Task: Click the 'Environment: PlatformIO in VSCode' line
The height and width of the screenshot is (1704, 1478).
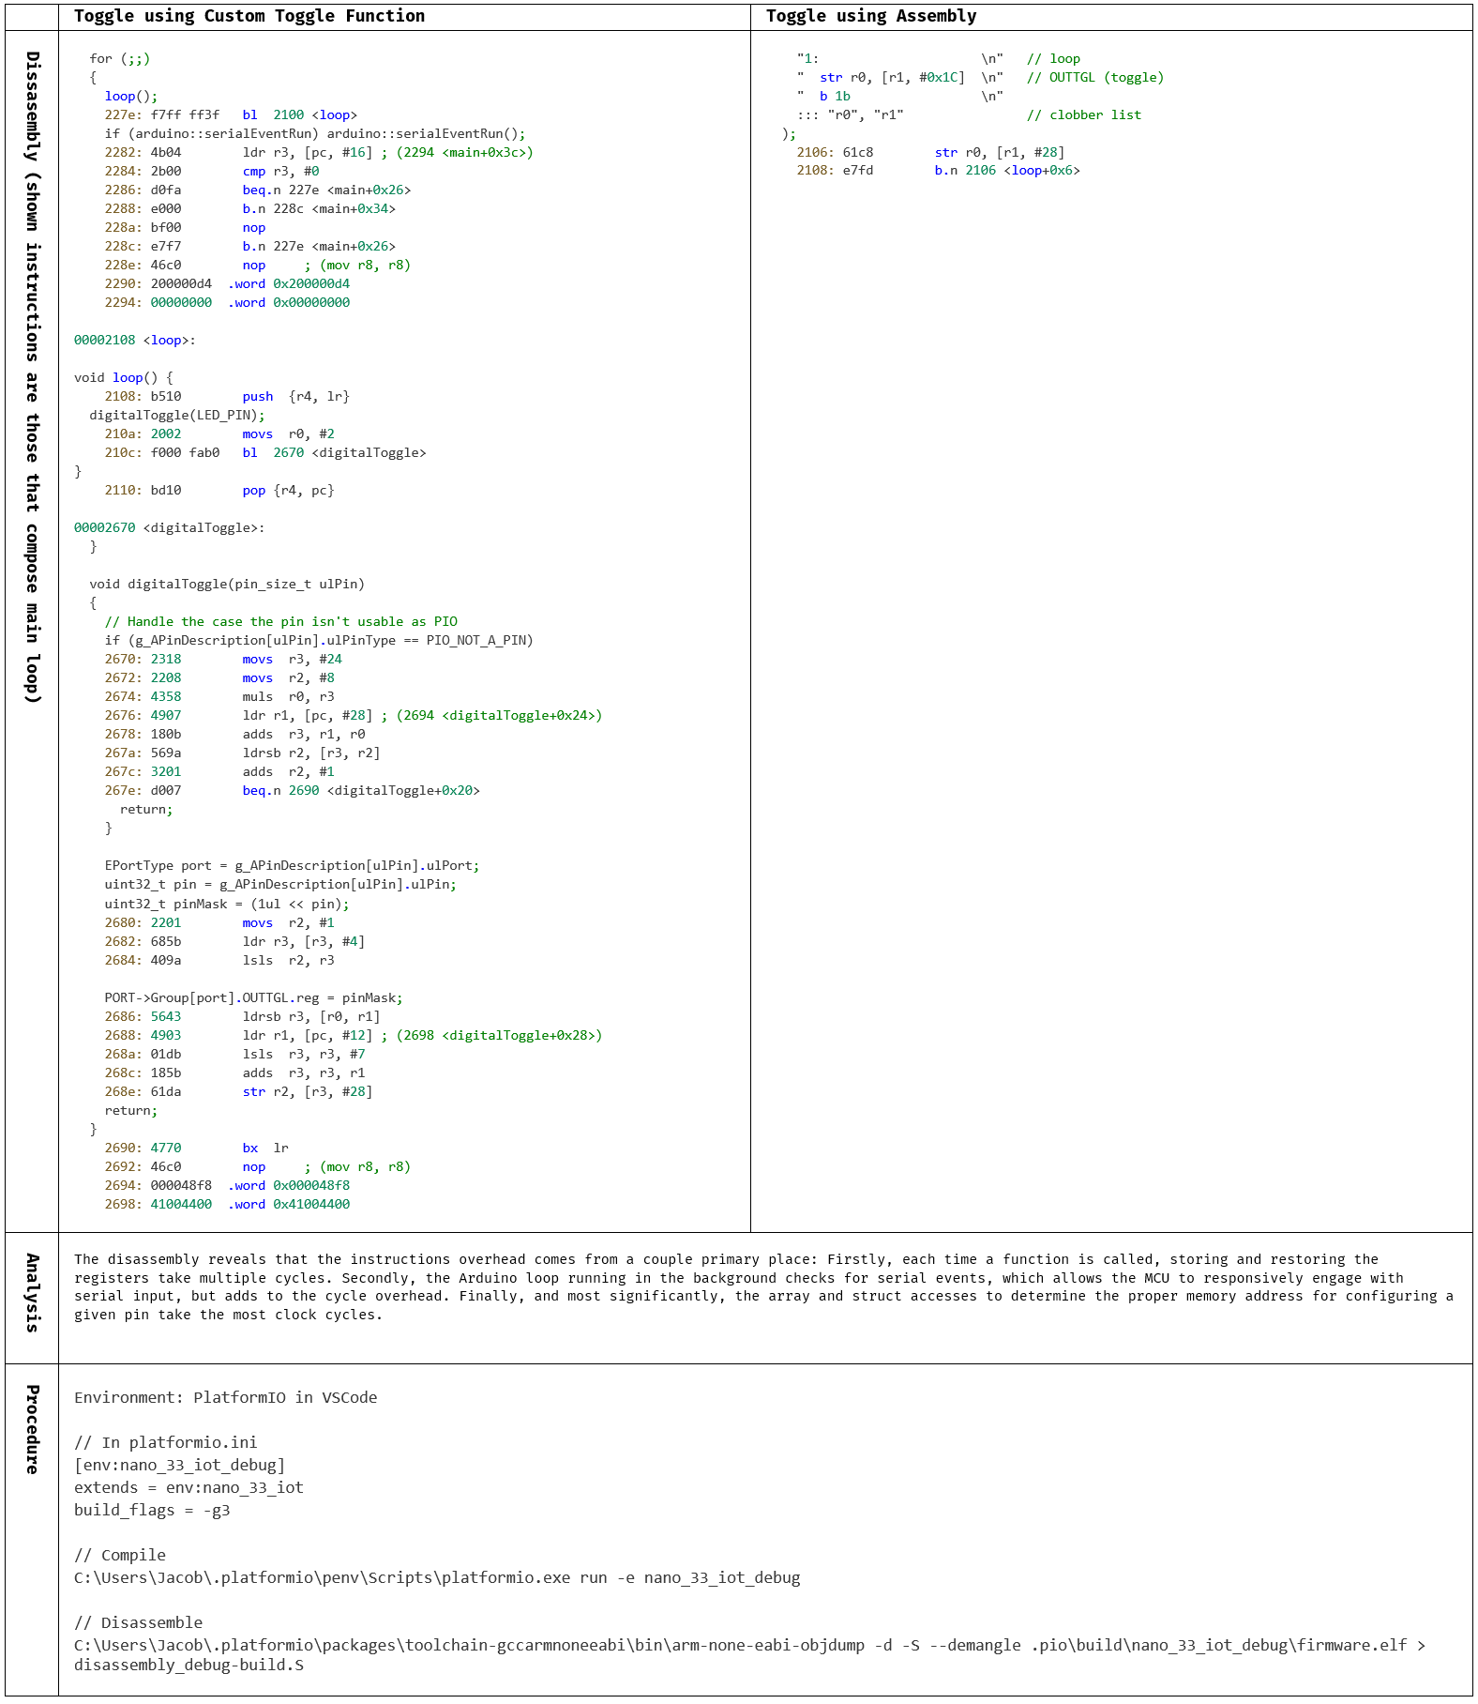Action: [x=225, y=1398]
